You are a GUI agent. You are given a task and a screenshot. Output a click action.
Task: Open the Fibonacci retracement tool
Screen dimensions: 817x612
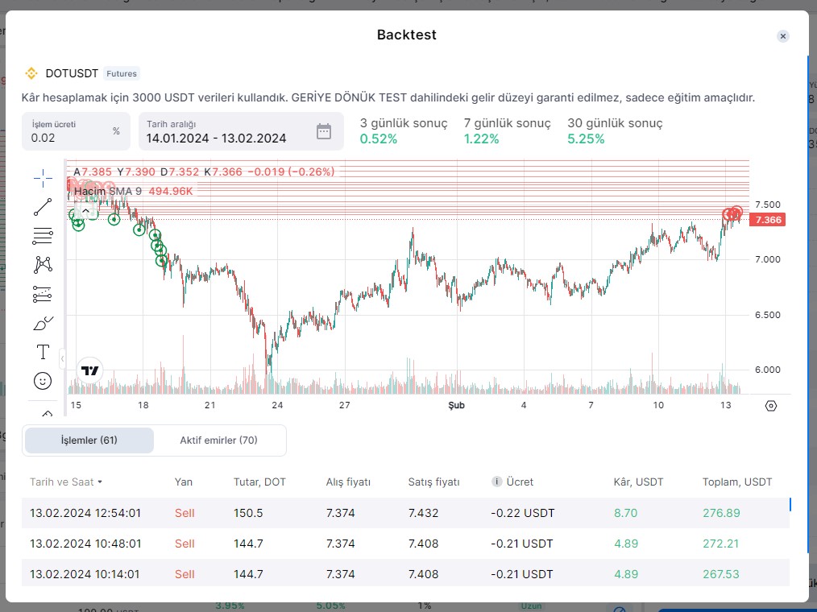(43, 236)
